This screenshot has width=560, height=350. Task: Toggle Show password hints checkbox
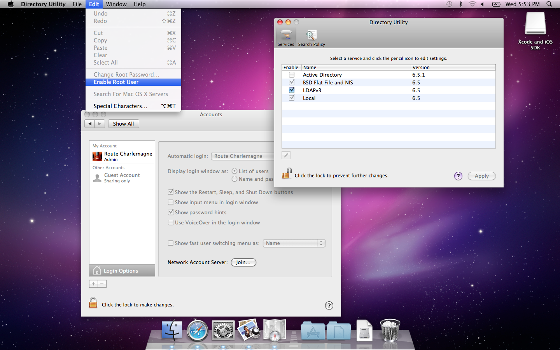click(x=171, y=212)
